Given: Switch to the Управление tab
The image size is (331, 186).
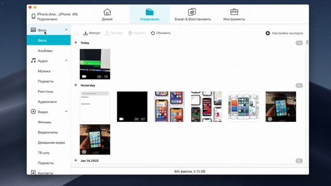Looking at the screenshot, I should point(149,15).
